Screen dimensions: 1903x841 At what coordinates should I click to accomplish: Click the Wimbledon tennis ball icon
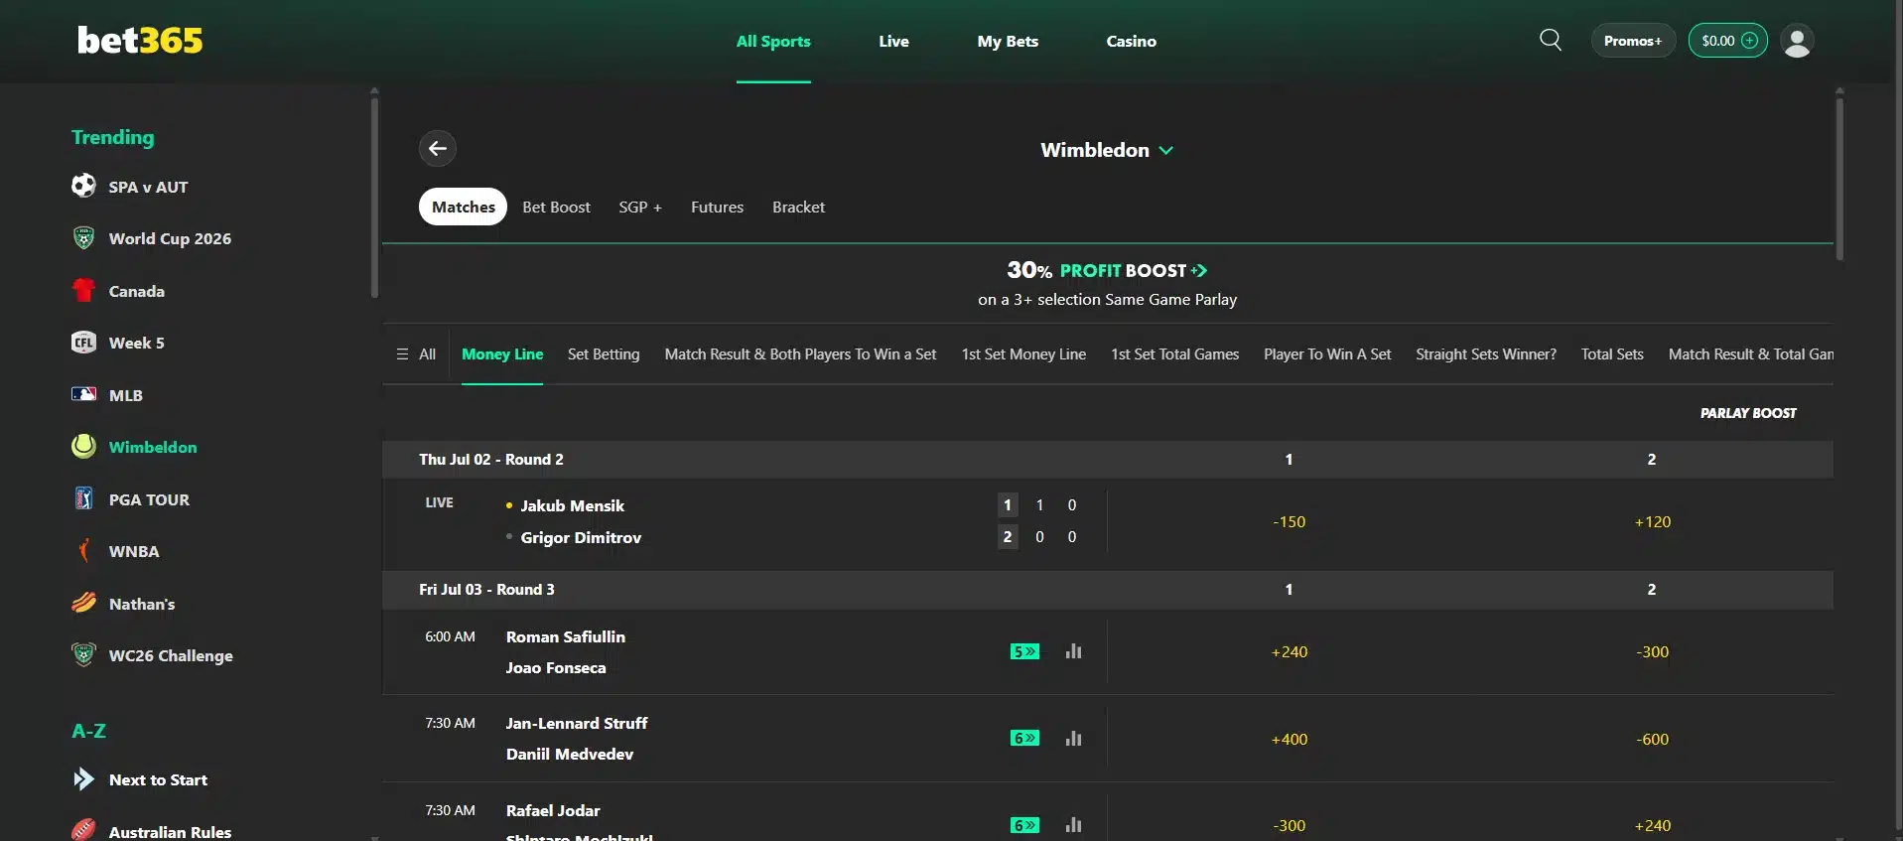pos(84,447)
